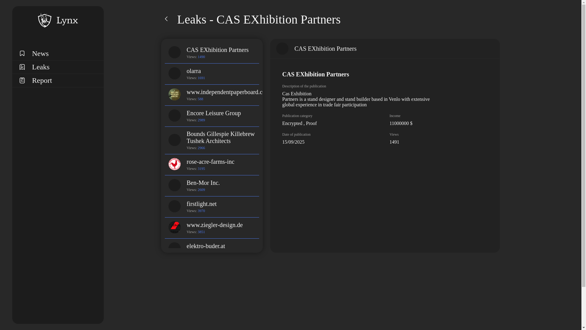Open the Report menu item
This screenshot has height=330, width=586.
42,80
